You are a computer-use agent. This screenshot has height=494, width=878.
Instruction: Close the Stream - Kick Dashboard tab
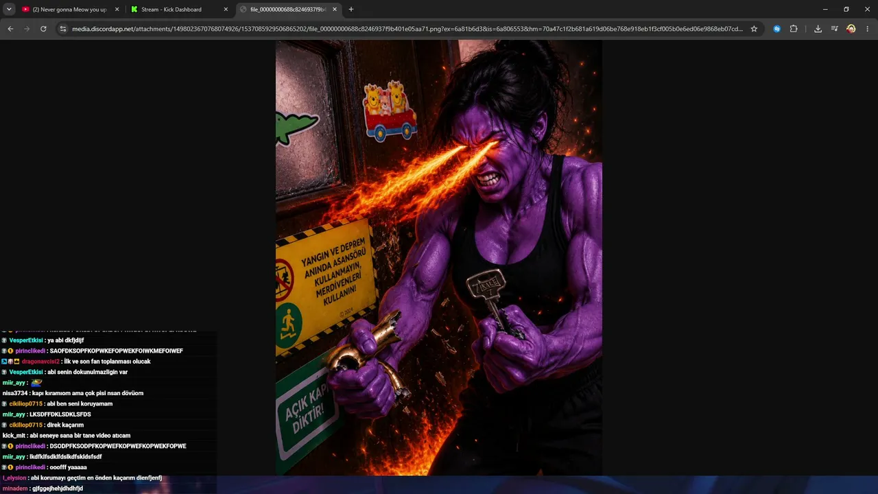click(226, 10)
